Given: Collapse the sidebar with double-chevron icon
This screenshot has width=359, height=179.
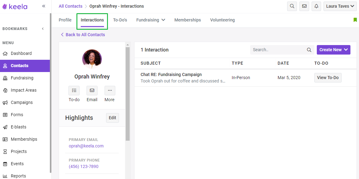Looking at the screenshot, I should [x=44, y=6].
